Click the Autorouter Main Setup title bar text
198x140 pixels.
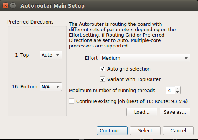coord(52,6)
